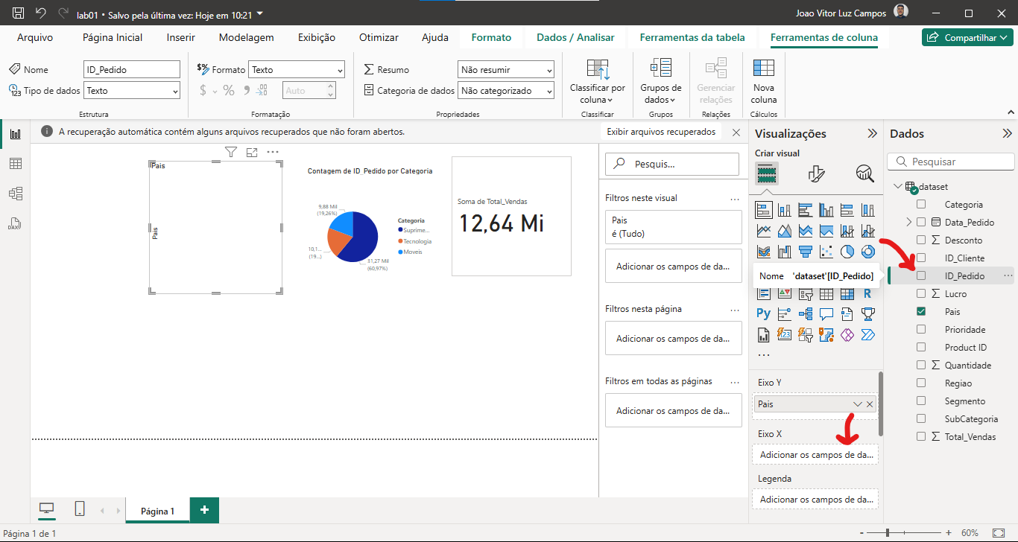The image size is (1018, 542).
Task: Save the lab01 file
Action: (19, 13)
